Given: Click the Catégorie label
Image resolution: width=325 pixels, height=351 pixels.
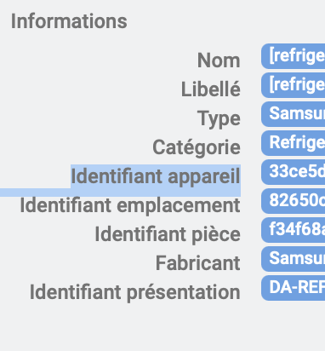Looking at the screenshot, I should [197, 148].
